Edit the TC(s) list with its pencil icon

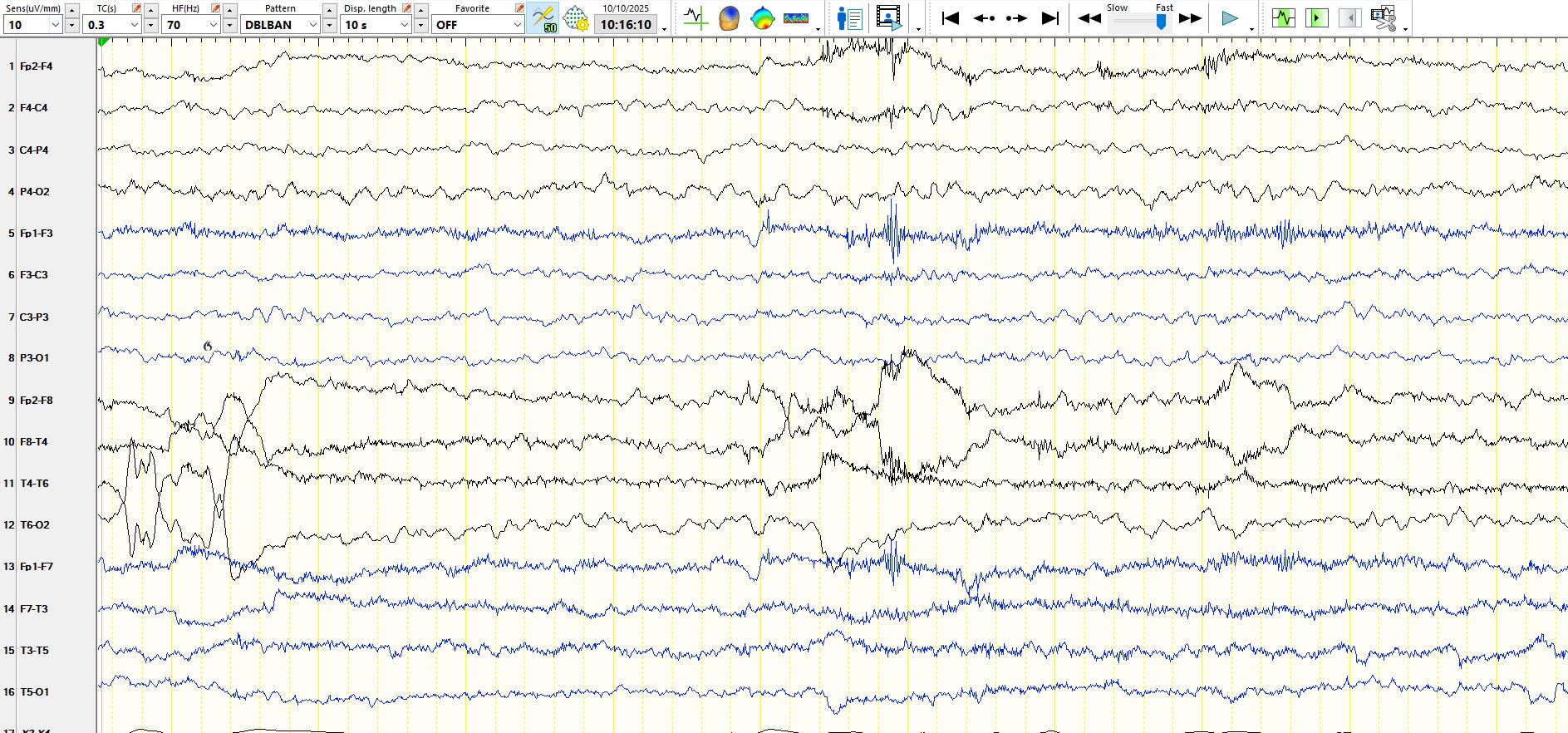pos(137,8)
